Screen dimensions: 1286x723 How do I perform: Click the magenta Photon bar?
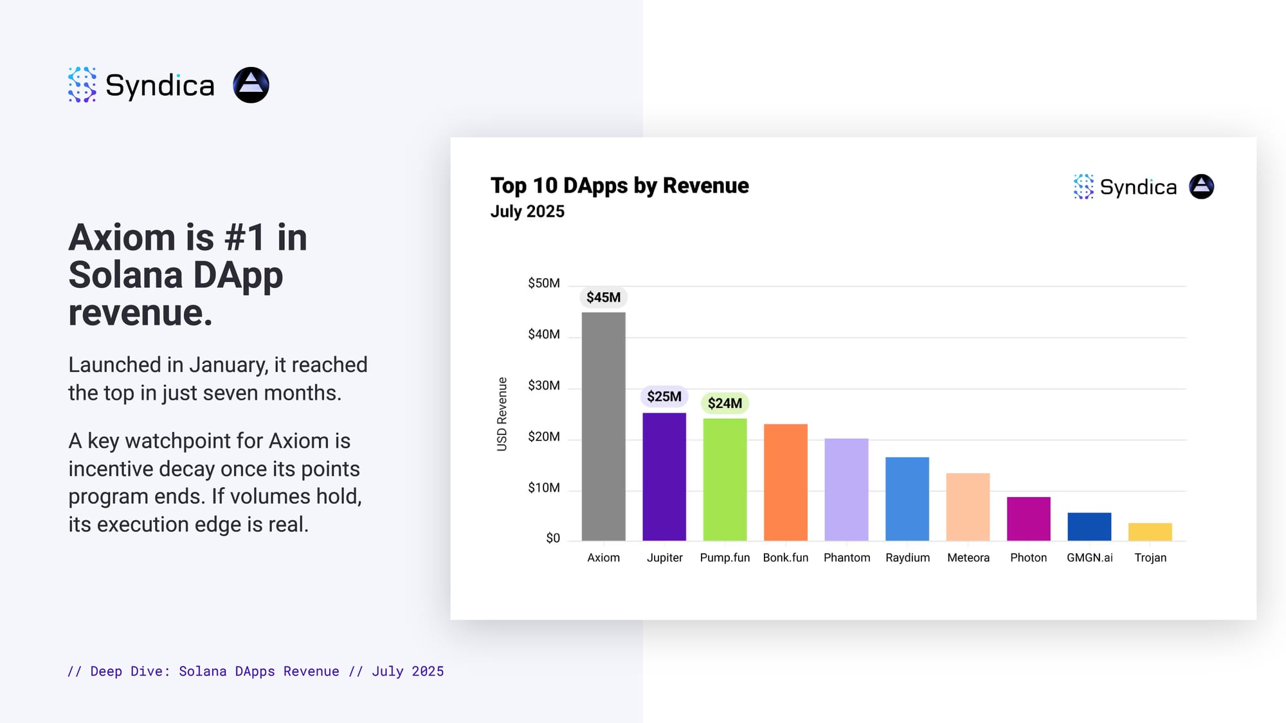point(1029,519)
